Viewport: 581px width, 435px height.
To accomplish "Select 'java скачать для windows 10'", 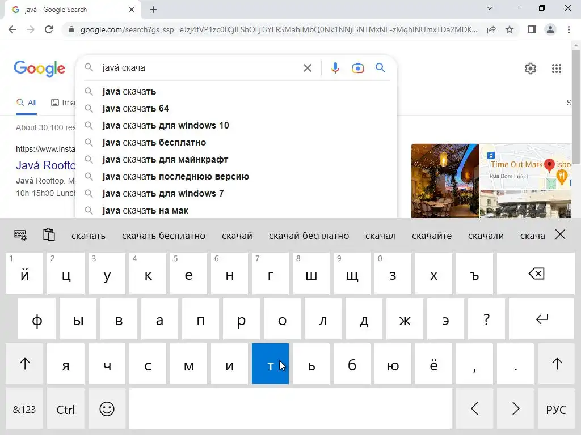I will (237, 125).
